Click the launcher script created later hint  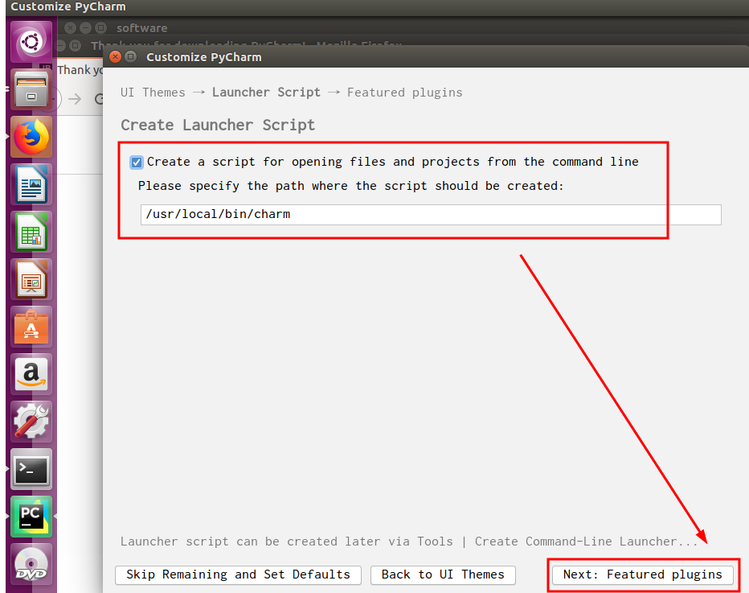click(x=409, y=542)
